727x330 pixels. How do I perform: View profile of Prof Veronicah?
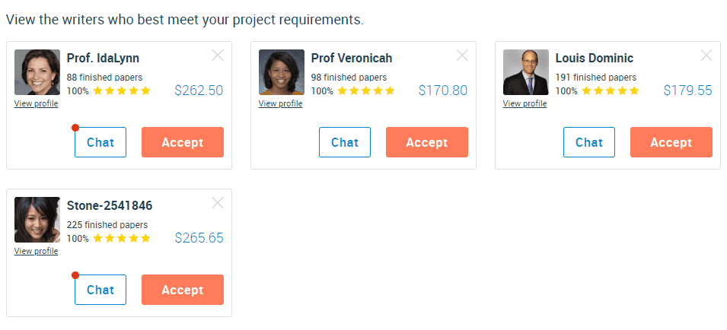[280, 103]
